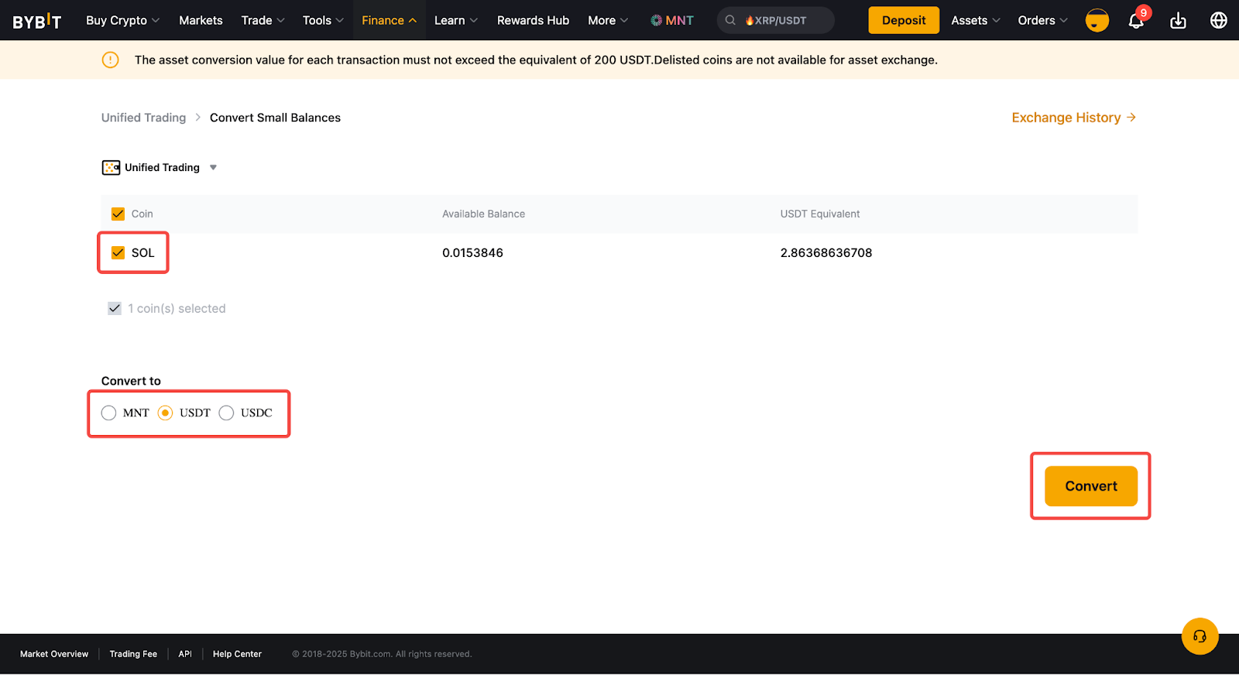Open Exchange History link
Screen dimensions: 1239x675
click(x=1073, y=118)
